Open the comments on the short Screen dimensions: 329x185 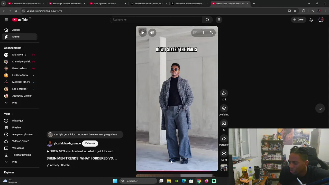pyautogui.click(x=224, y=123)
